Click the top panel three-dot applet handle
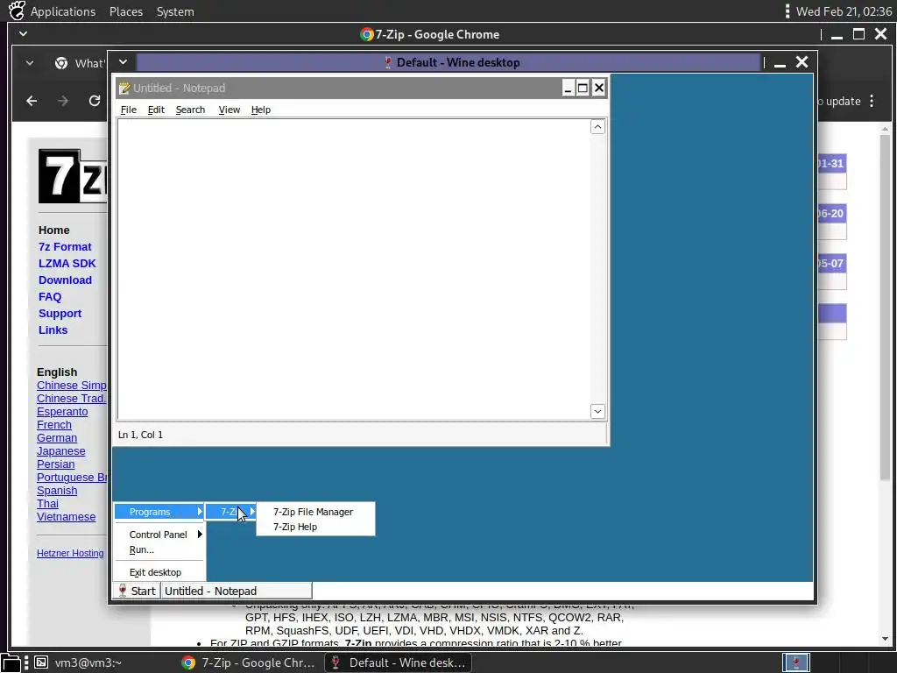The height and width of the screenshot is (673, 897). coord(788,11)
